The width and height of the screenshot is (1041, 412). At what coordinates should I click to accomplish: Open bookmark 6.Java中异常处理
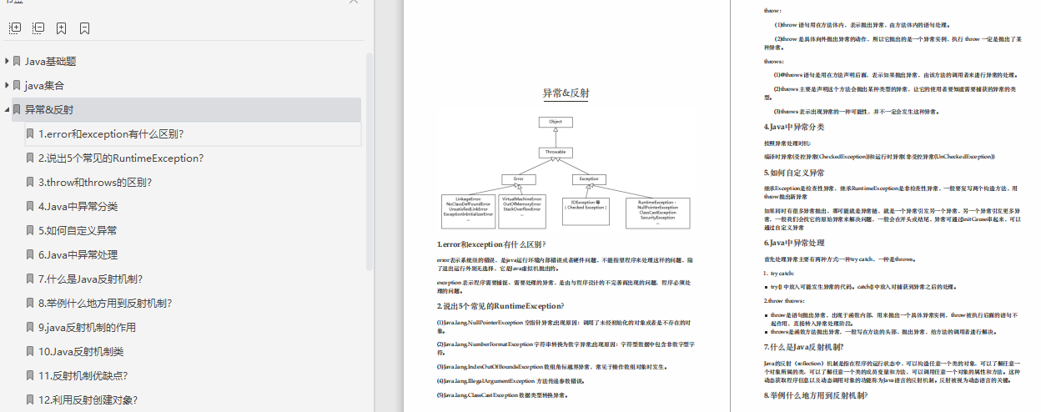coord(78,254)
